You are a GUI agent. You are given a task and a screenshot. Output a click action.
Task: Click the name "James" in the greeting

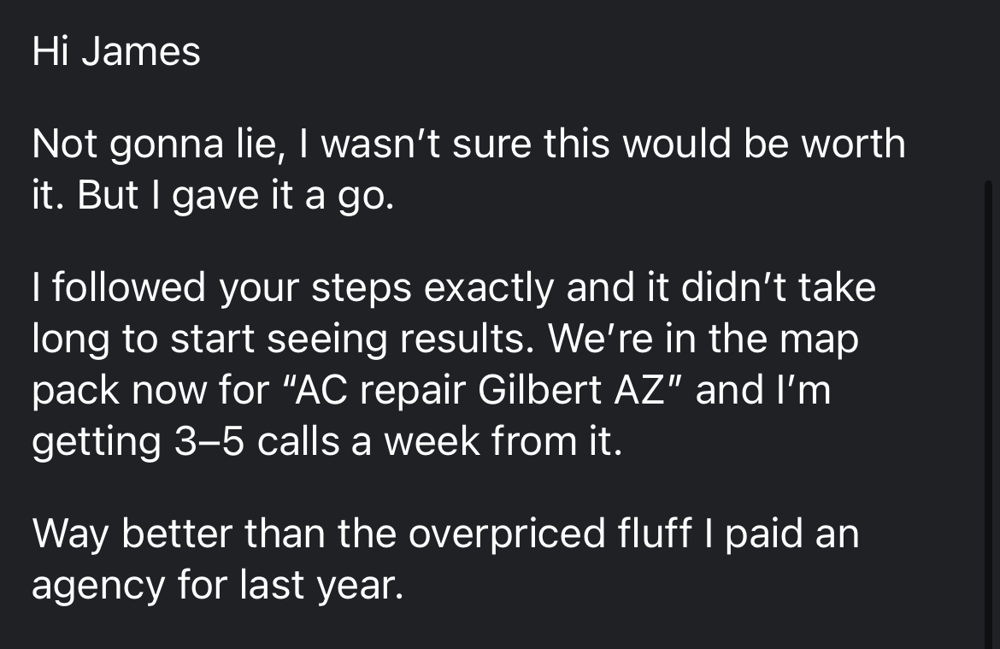[x=140, y=51]
